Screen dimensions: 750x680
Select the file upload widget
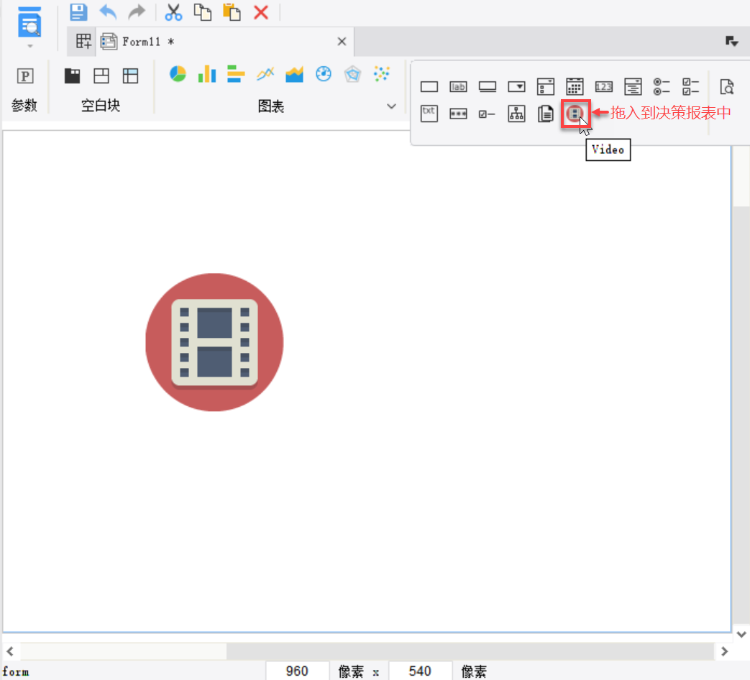click(545, 114)
